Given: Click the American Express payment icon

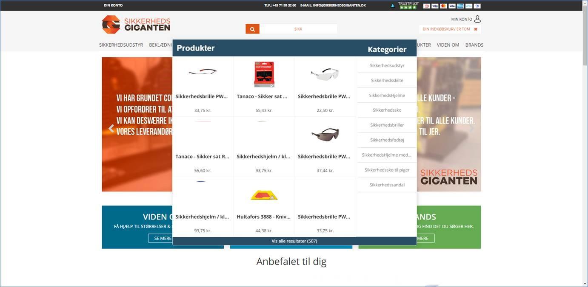Looking at the screenshot, I should (460, 6).
